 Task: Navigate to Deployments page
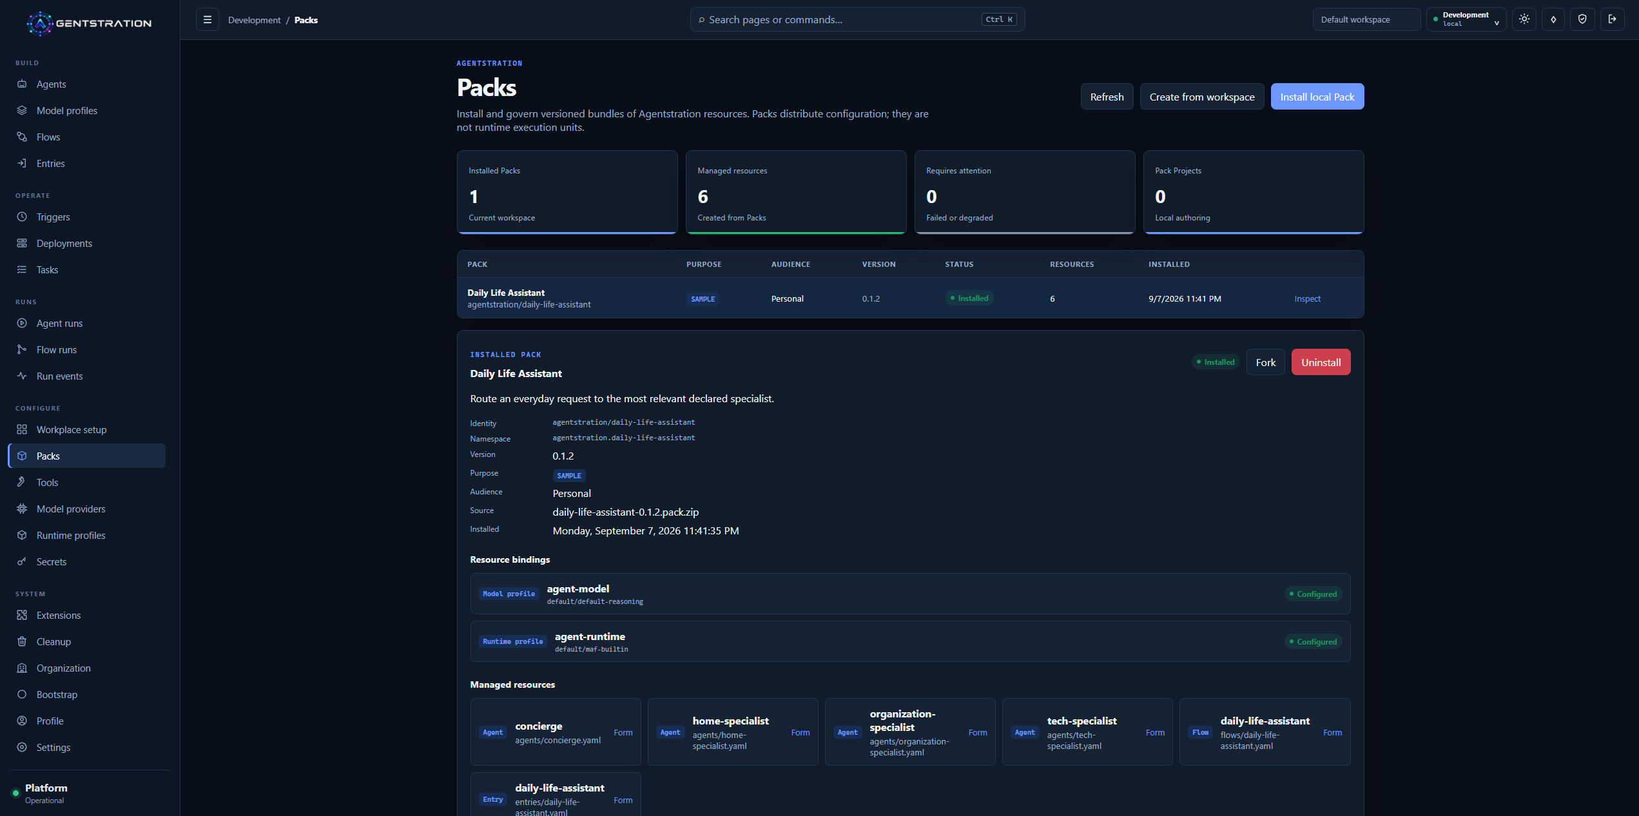(x=87, y=243)
